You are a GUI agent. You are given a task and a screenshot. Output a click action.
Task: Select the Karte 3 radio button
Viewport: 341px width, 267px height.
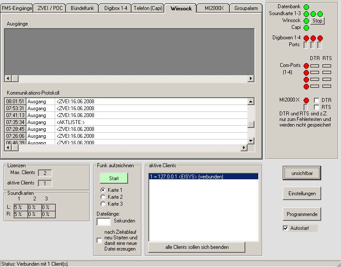click(x=103, y=204)
